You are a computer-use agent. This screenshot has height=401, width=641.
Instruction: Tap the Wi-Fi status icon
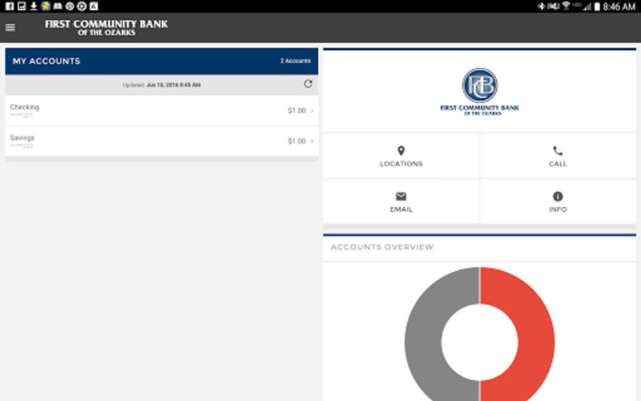(x=566, y=6)
